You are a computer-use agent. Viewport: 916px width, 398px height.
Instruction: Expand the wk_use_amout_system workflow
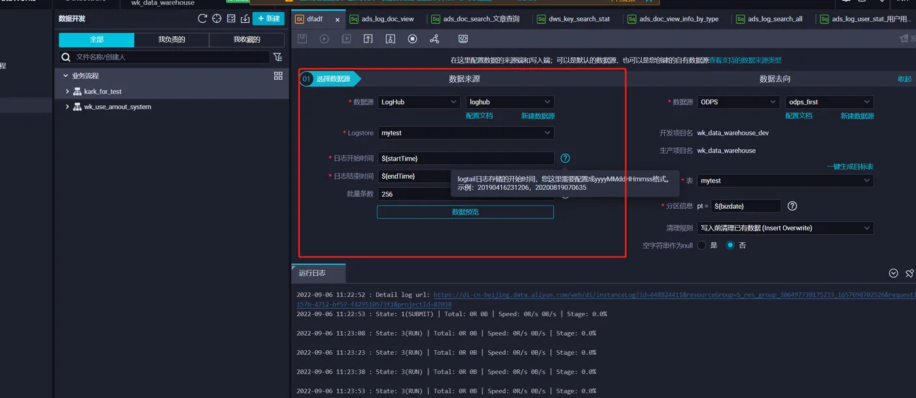click(x=67, y=107)
